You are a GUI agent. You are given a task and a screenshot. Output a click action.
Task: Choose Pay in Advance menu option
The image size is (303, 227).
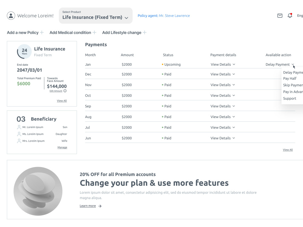click(293, 92)
